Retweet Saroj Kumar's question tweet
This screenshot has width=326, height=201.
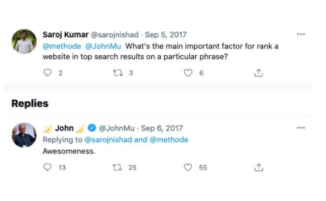coord(118,73)
